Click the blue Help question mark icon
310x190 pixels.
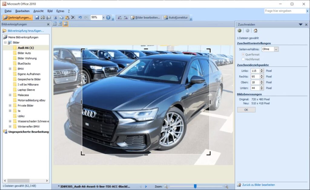[108, 18]
